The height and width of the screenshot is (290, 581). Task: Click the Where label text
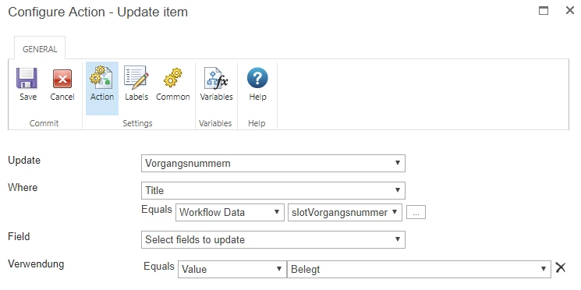point(23,187)
